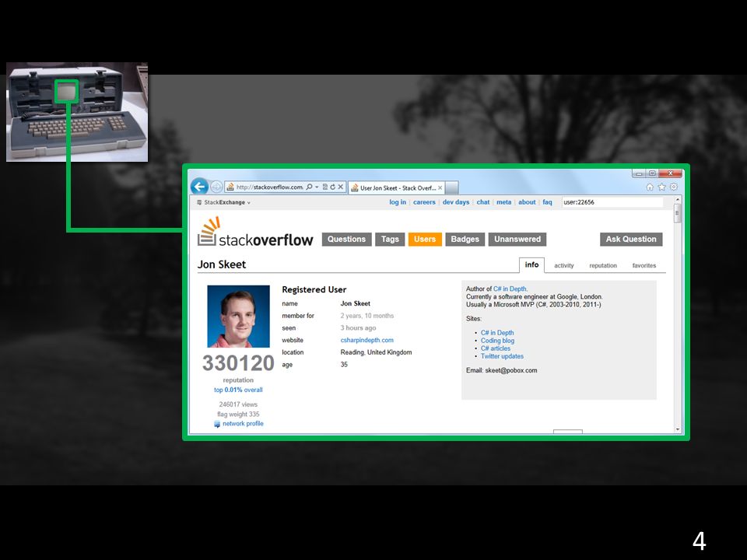Viewport: 747px width, 560px height.
Task: Click the scrollbar down arrow
Action: (x=678, y=429)
